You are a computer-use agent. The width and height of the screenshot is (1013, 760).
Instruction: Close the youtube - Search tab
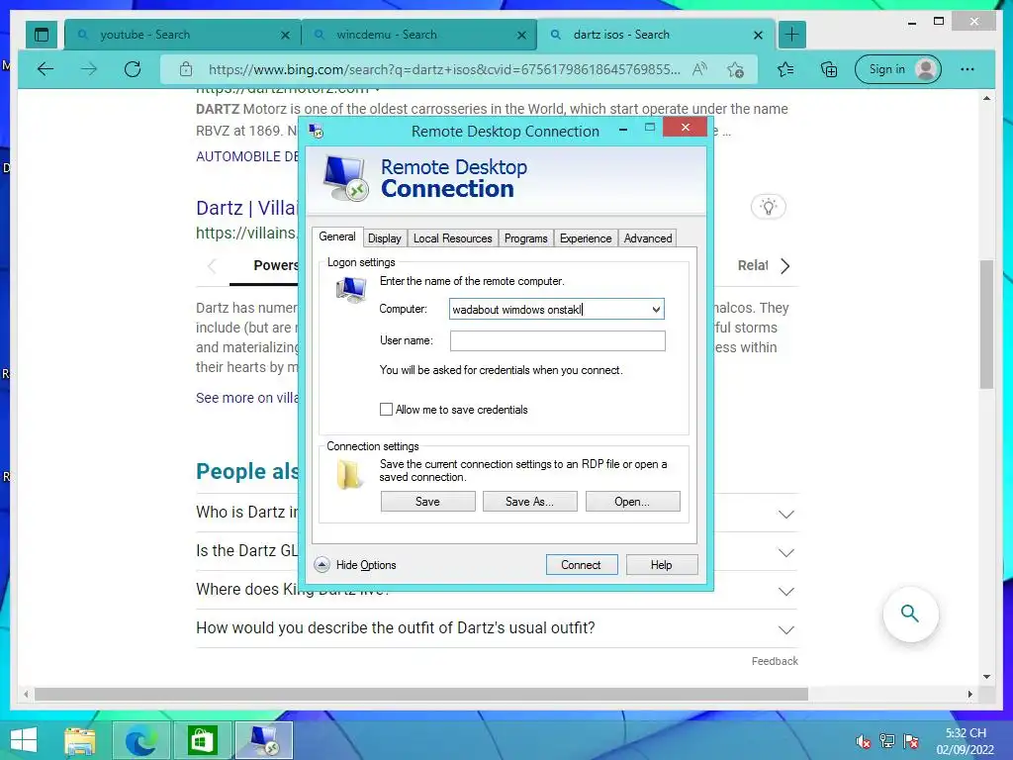[x=285, y=36]
